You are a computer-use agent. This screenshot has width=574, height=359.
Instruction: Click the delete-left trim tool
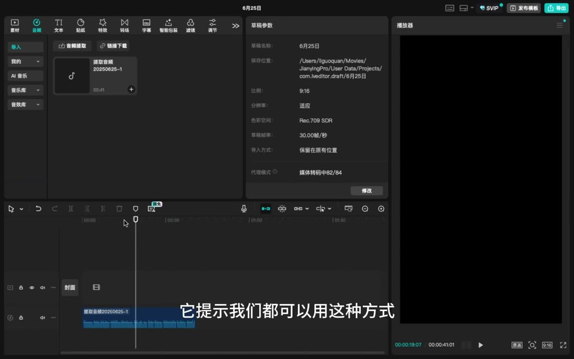[x=87, y=208]
